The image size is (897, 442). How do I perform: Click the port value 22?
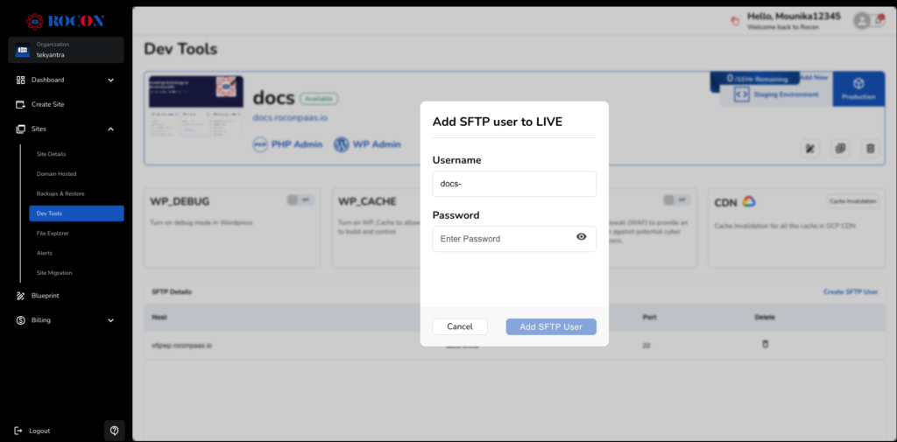[646, 346]
